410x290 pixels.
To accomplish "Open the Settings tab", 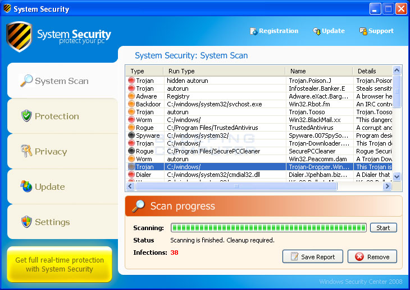I will (x=62, y=222).
